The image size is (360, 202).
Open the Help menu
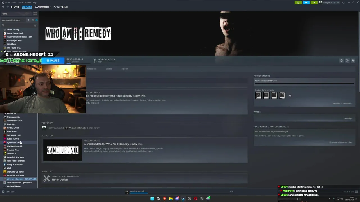point(34,3)
